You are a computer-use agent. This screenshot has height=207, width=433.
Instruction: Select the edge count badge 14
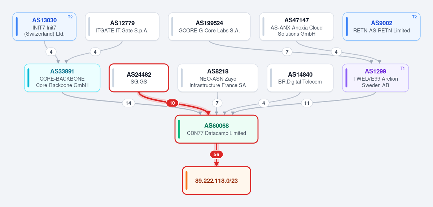[128, 103]
